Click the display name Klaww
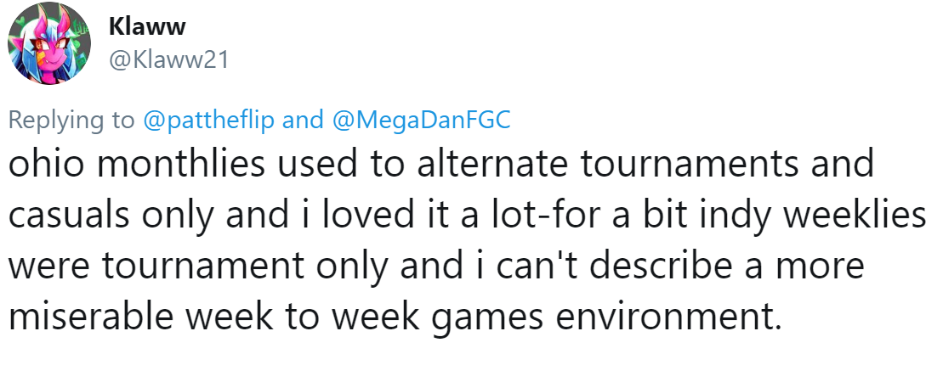 tap(147, 26)
